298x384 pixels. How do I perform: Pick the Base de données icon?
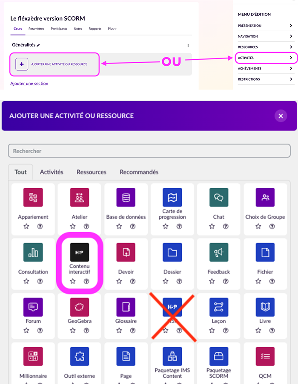[x=126, y=197]
